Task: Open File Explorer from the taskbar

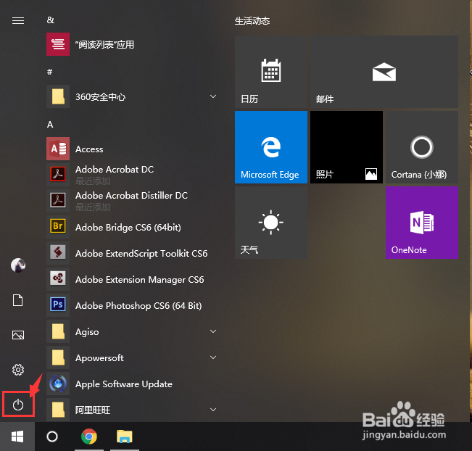Action: [125, 436]
